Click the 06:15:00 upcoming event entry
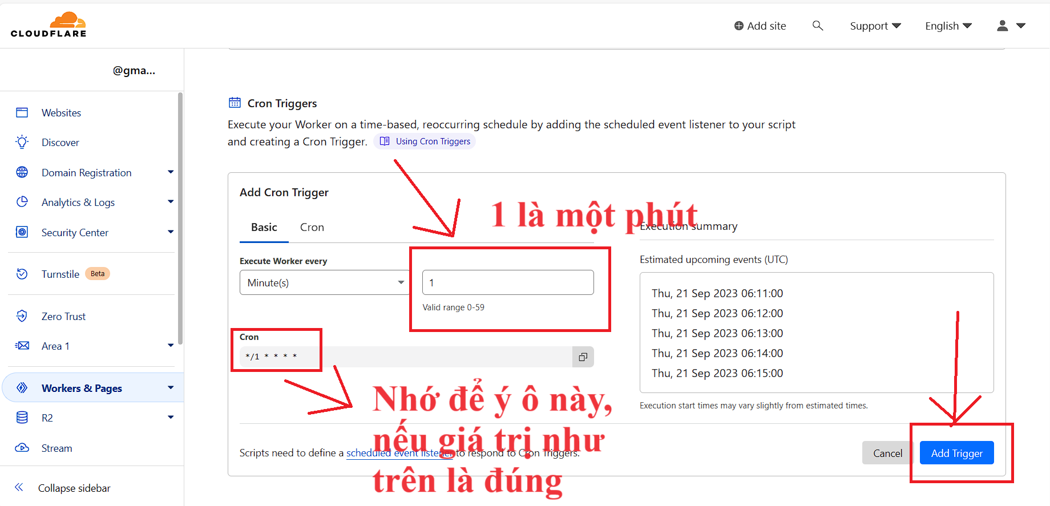The width and height of the screenshot is (1050, 506). pyautogui.click(x=717, y=373)
